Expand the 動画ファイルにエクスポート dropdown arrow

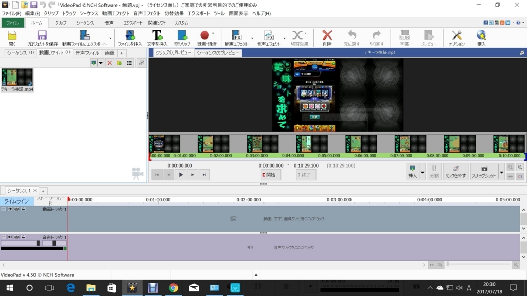coord(110,38)
